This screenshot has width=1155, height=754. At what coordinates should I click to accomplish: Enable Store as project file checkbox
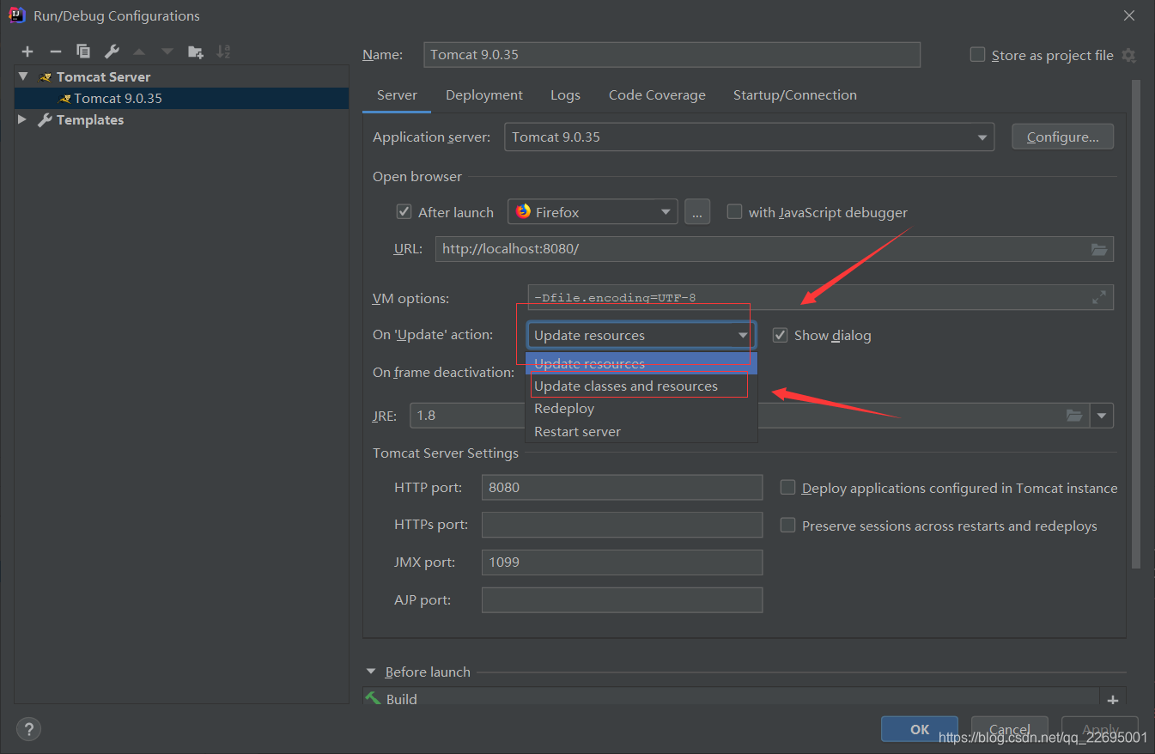coord(977,54)
